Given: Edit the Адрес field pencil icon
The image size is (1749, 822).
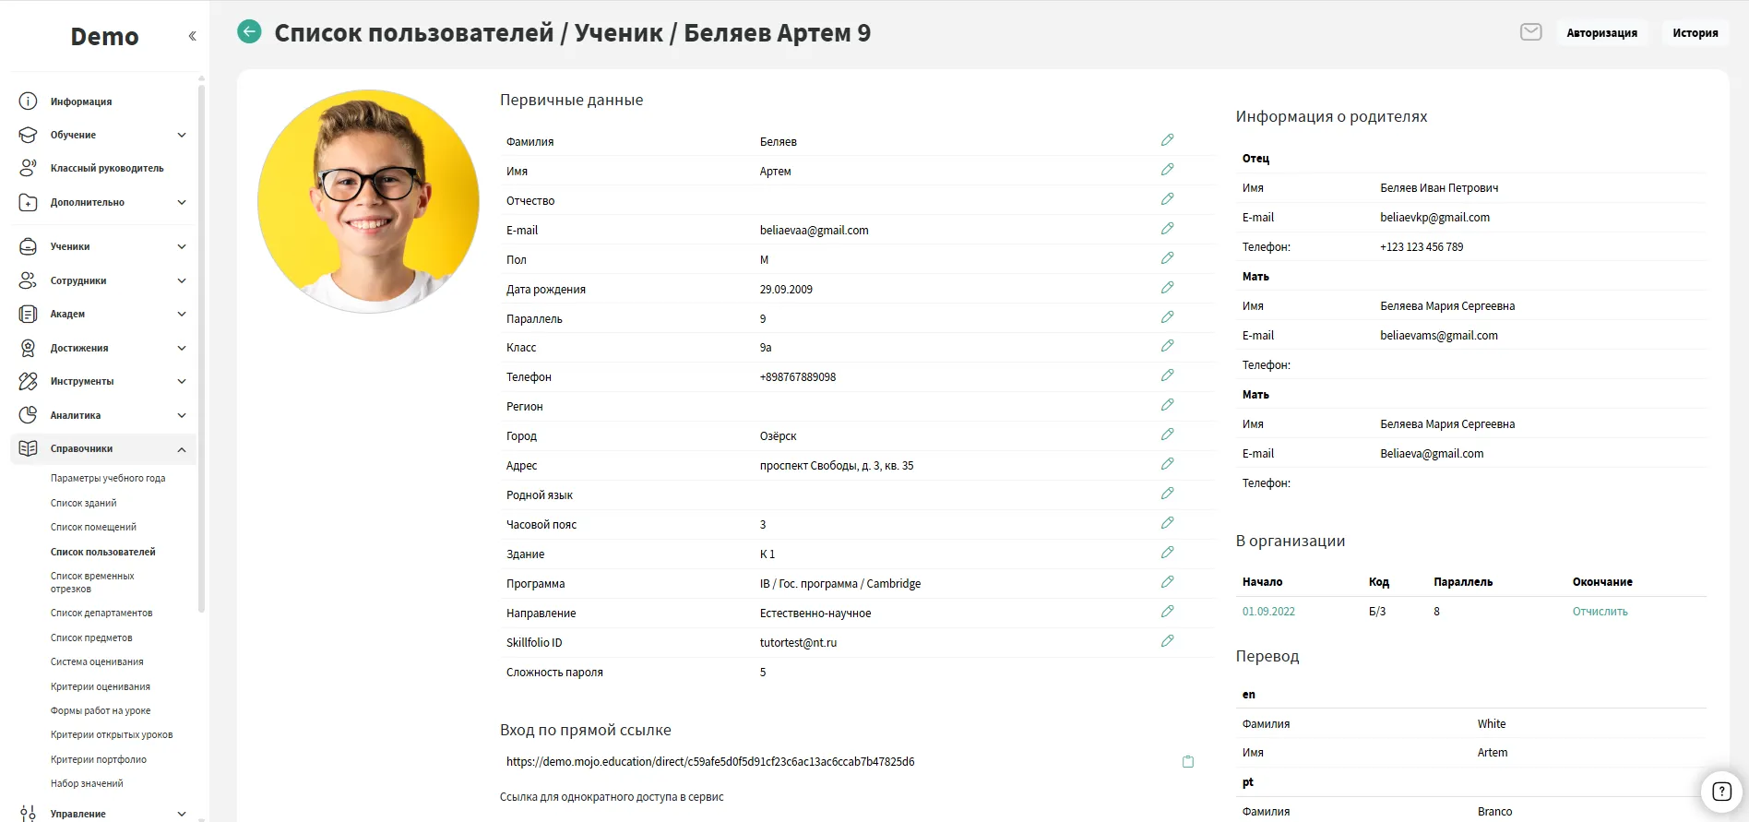Looking at the screenshot, I should coord(1167,464).
